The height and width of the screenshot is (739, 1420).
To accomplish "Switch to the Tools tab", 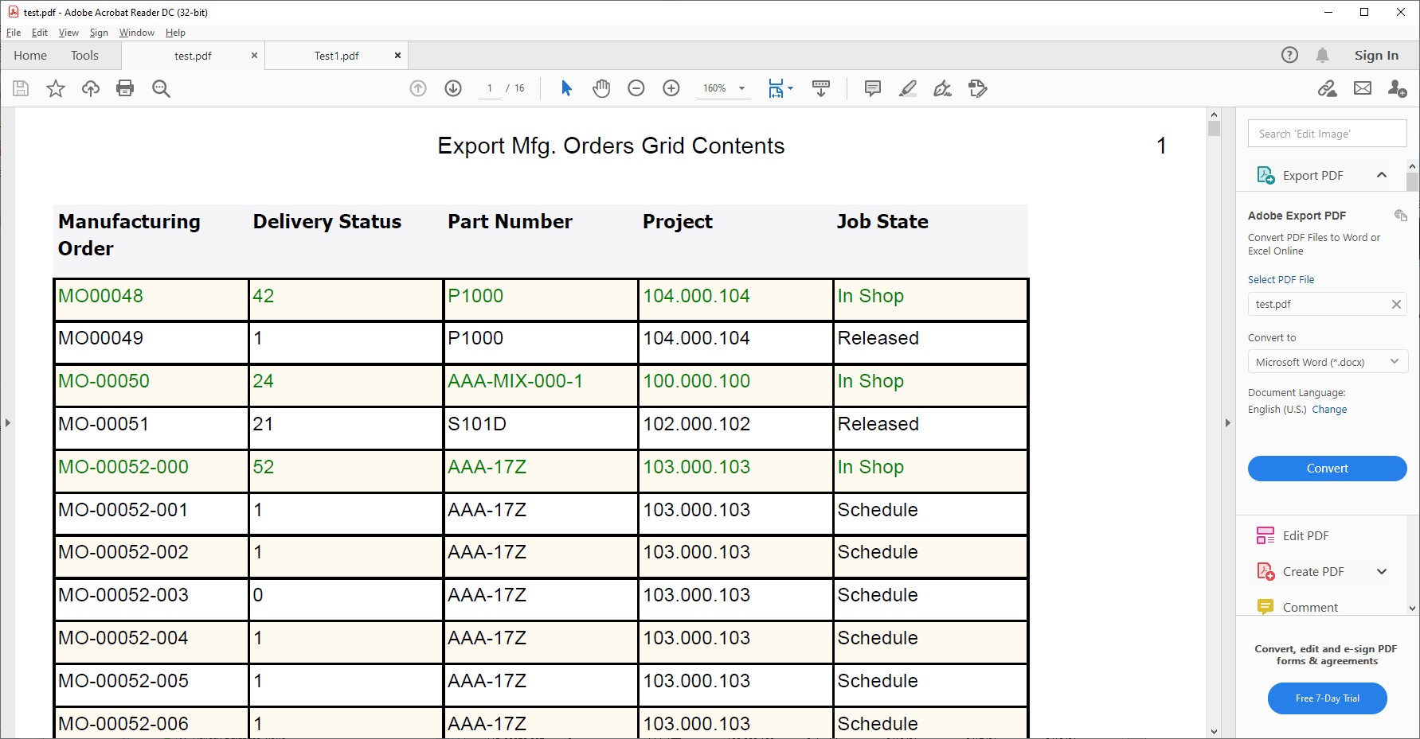I will coord(84,56).
